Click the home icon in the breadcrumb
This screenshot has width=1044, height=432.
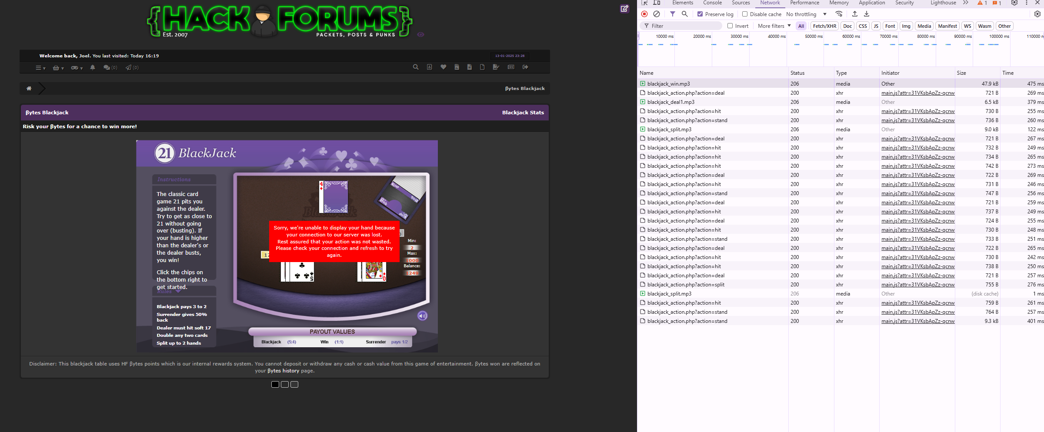[x=29, y=88]
